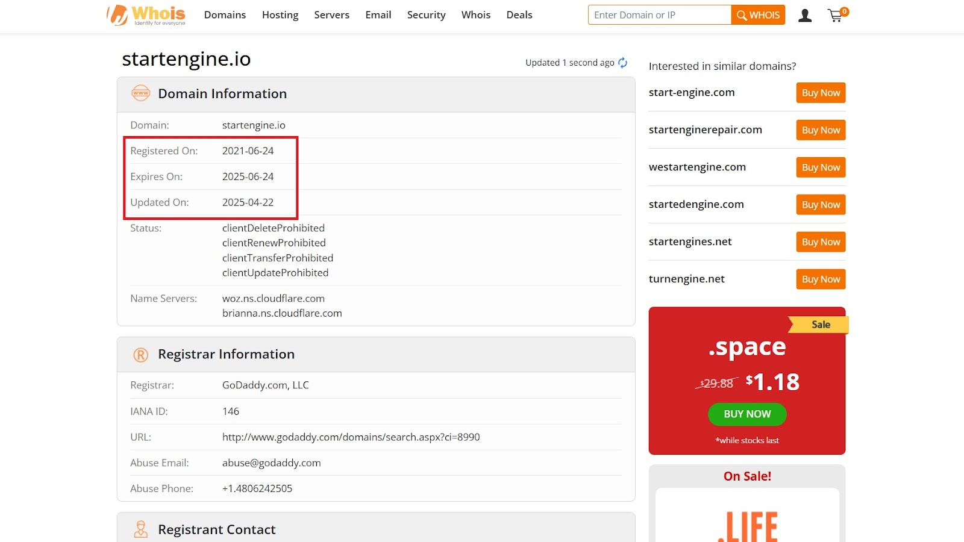Click start-engine.com domain suggestion
964x542 pixels.
pos(692,93)
